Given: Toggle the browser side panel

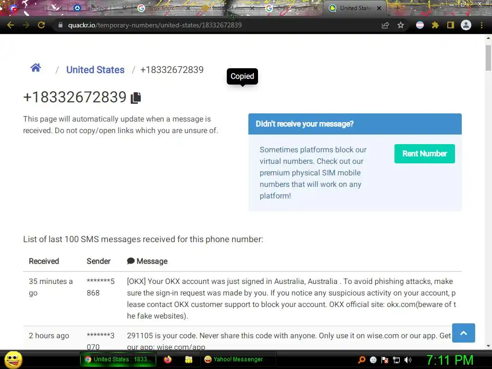Looking at the screenshot, I should [451, 25].
